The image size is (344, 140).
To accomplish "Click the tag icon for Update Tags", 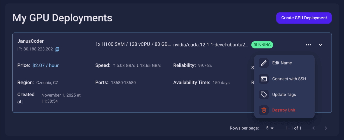I will click(264, 94).
